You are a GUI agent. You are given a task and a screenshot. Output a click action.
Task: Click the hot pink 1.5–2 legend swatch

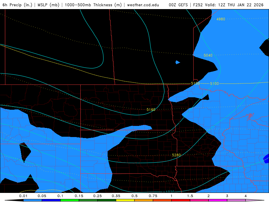click(x=199, y=200)
